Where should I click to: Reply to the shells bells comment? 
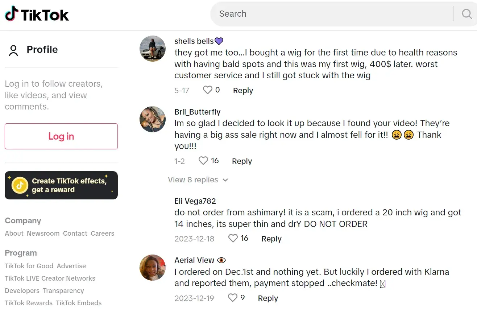point(243,90)
